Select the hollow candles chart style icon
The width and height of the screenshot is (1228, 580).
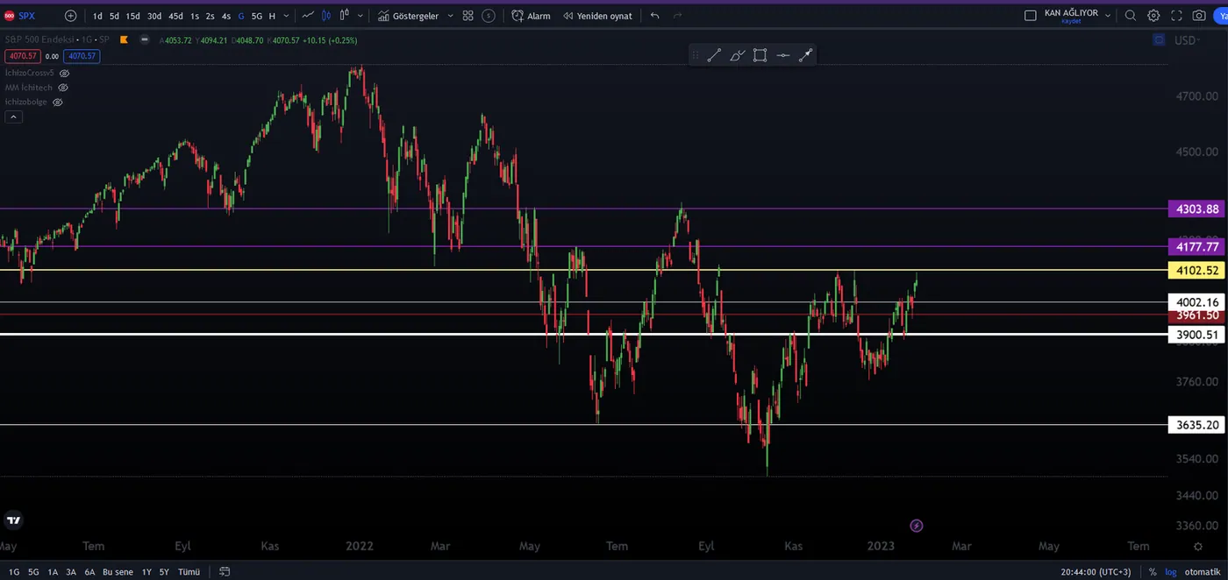click(345, 16)
